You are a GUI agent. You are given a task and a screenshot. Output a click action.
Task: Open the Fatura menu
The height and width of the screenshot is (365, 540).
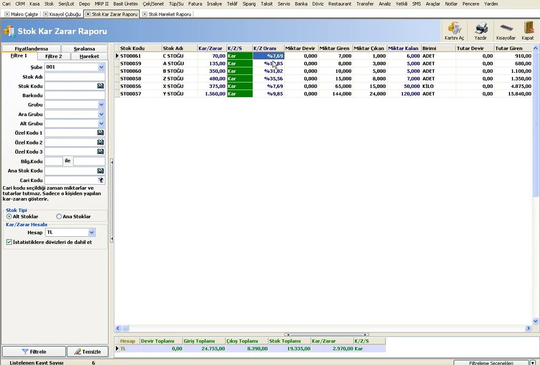coord(195,4)
